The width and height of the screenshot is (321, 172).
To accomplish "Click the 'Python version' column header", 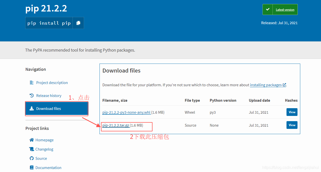I will [x=223, y=100].
